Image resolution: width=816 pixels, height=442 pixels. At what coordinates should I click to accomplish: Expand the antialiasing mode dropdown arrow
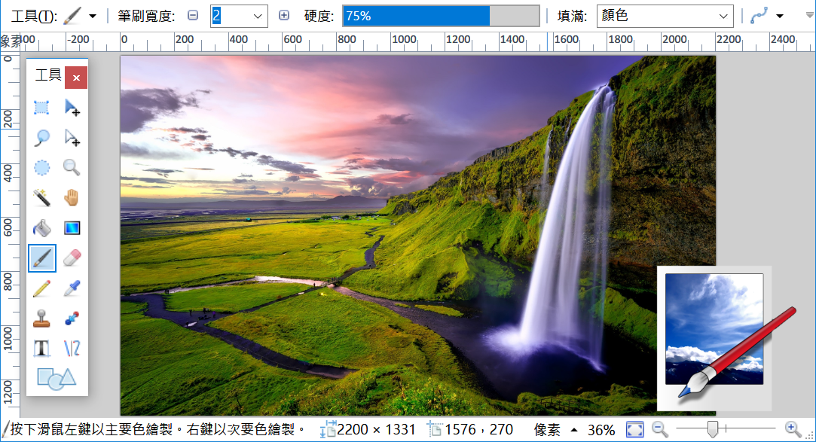click(780, 16)
